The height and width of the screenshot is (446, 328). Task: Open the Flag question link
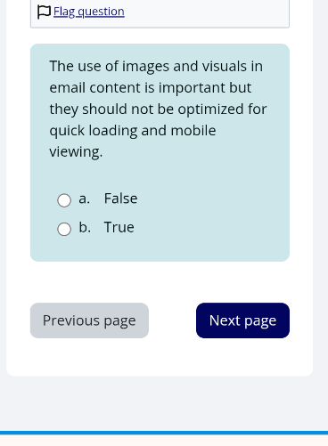[89, 12]
